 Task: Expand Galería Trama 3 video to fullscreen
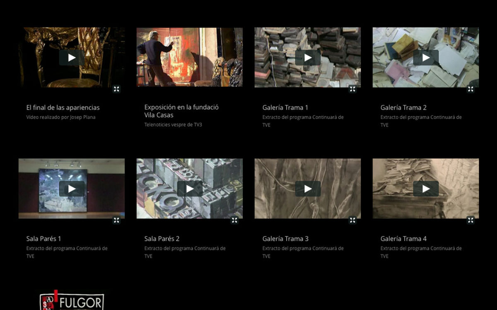tap(352, 220)
